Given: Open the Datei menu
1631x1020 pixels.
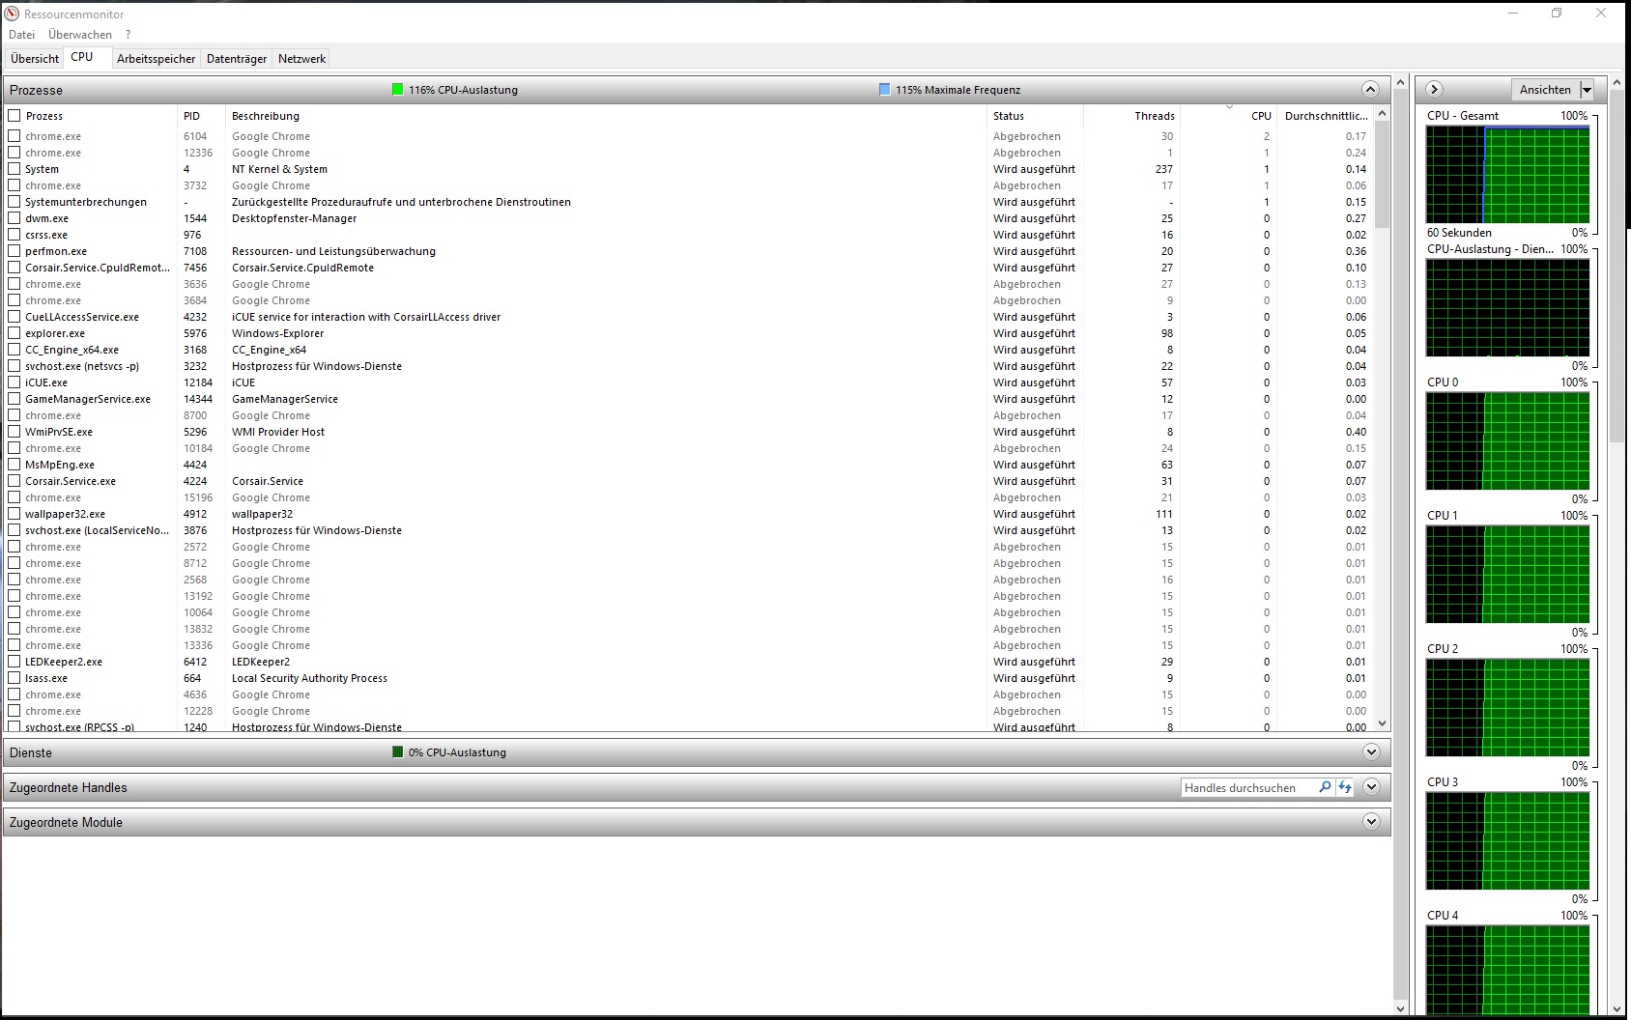Looking at the screenshot, I should tap(21, 34).
